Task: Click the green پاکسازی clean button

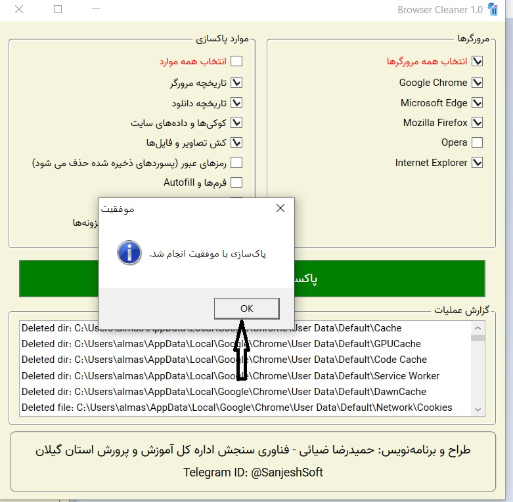Action: point(394,278)
